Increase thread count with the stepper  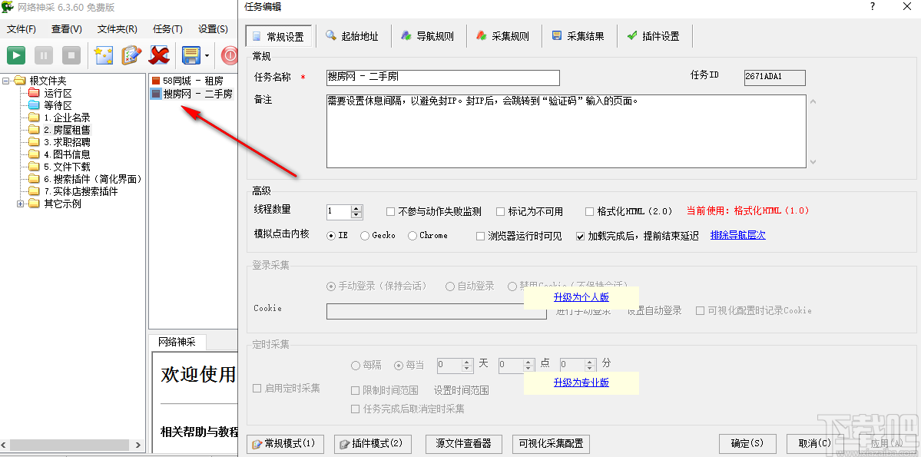[356, 208]
